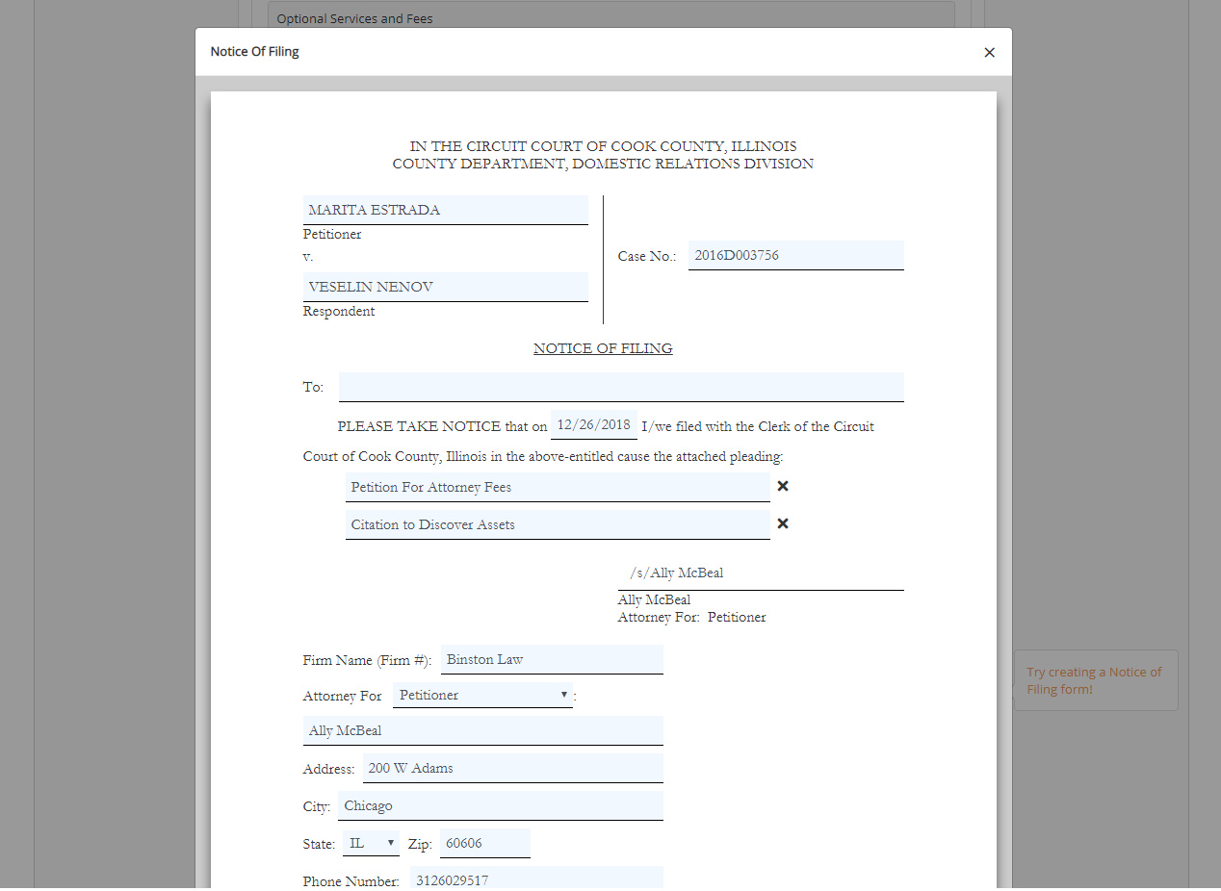Image resolution: width=1221 pixels, height=891 pixels.
Task: Click the empty To recipient field
Action: pyautogui.click(x=620, y=387)
